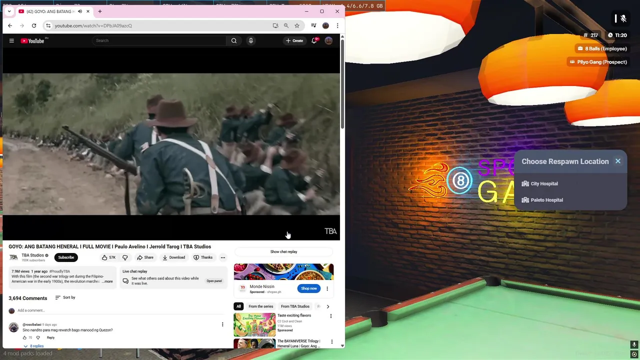Screen dimensions: 640x360
Task: Reply to rossibalasi's comment
Action: click(50, 337)
